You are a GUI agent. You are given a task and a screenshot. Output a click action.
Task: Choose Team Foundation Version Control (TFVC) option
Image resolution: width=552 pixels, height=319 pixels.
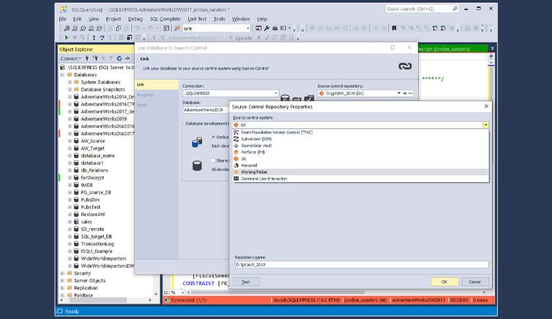(361, 132)
